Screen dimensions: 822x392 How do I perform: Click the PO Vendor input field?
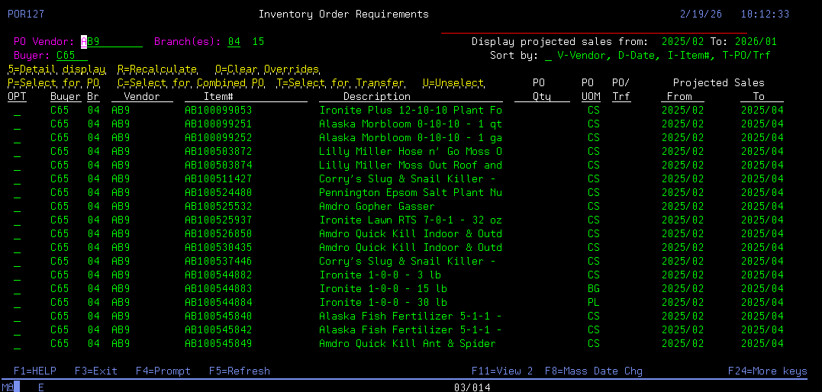point(111,42)
